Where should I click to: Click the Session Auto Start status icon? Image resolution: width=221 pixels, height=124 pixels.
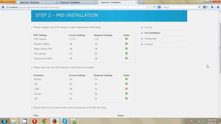coord(126,58)
